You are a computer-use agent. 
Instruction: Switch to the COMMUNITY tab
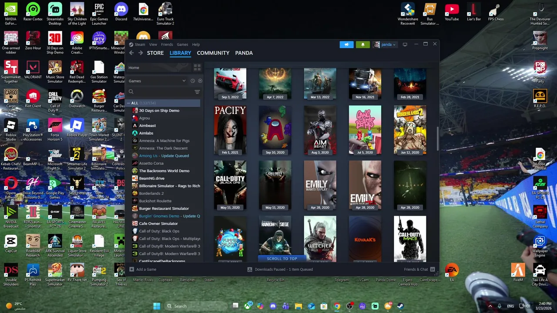point(213,53)
